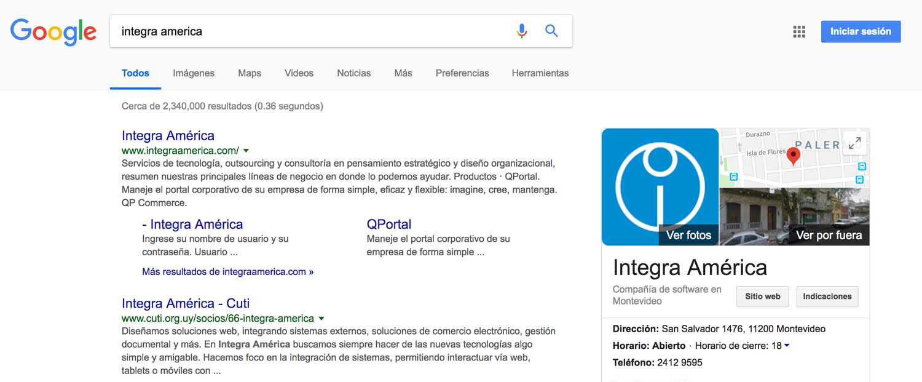This screenshot has height=382, width=922.
Task: Open Preferencias settings
Action: (x=462, y=73)
